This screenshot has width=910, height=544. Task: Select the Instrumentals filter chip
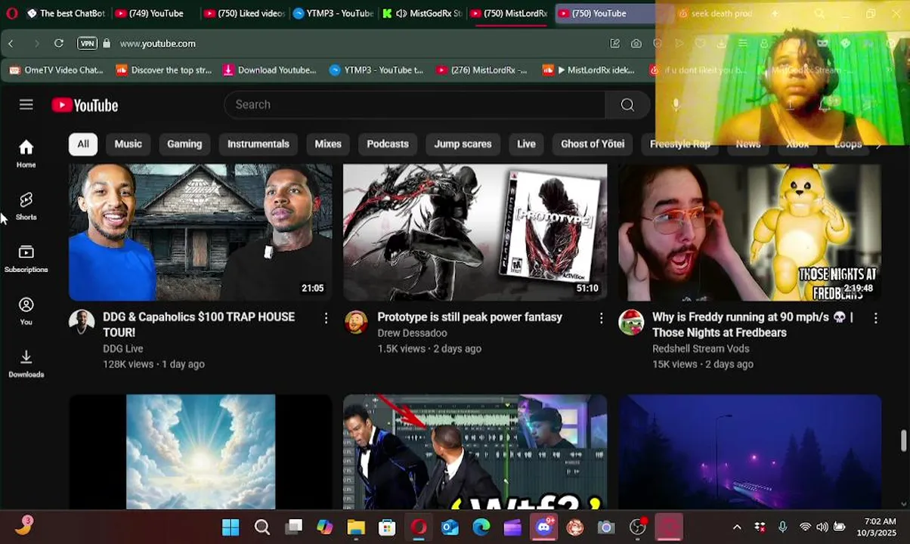(258, 144)
